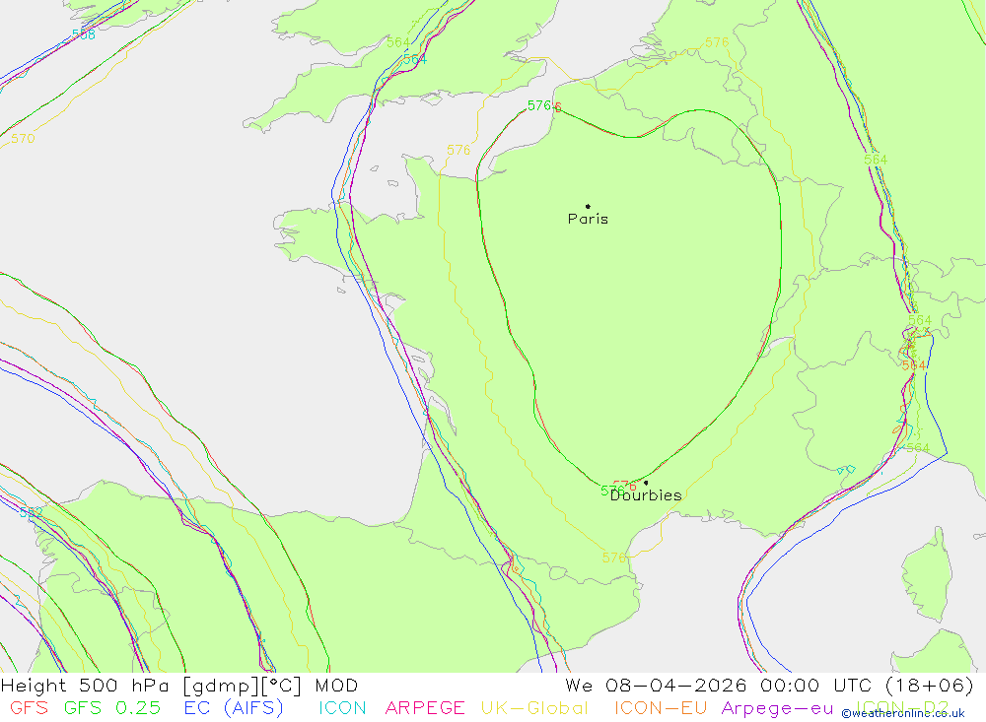Screen dimensions: 986x722
Task: Click the Paris city label
Action: (x=588, y=219)
